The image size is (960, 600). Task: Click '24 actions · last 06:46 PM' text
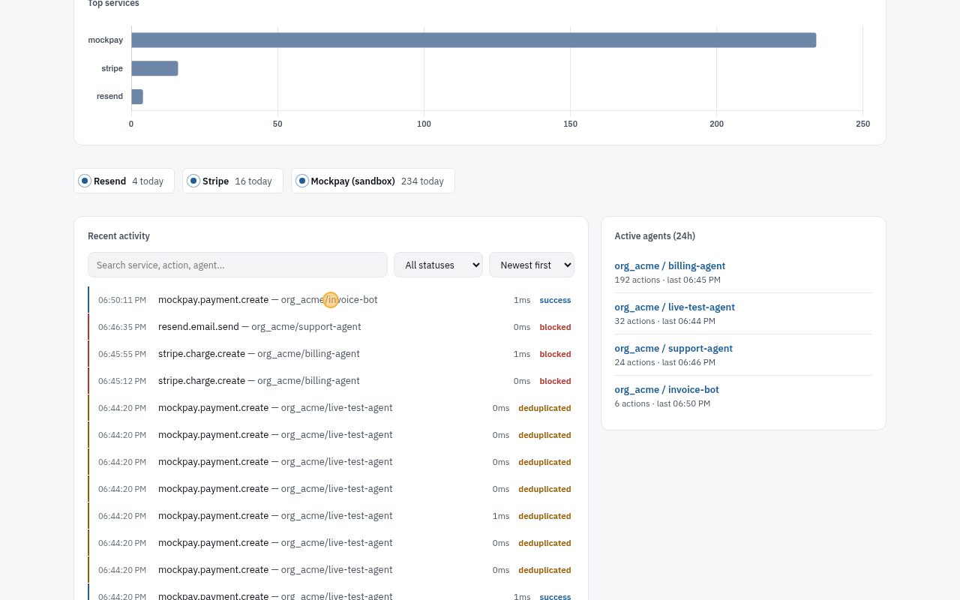[664, 362]
